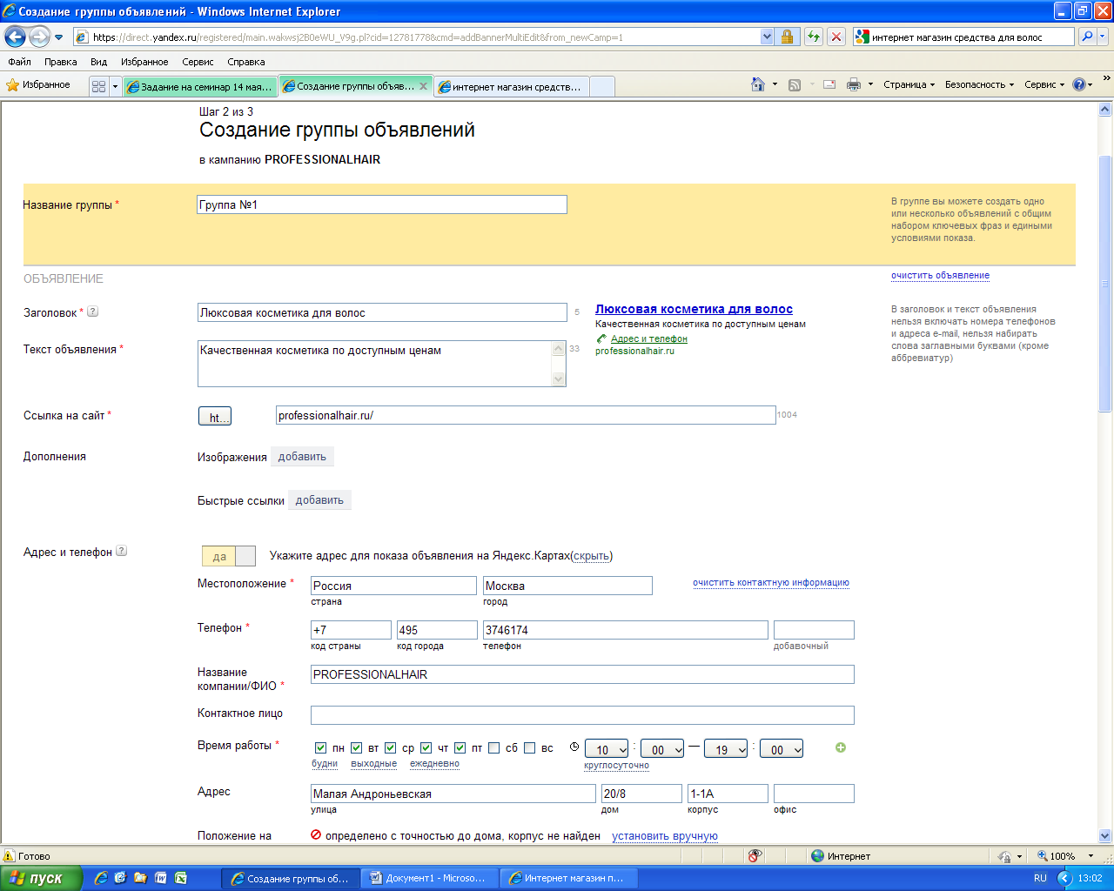The height and width of the screenshot is (891, 1114).
Task: Open end hour dropdown showing 19
Action: pyautogui.click(x=727, y=749)
